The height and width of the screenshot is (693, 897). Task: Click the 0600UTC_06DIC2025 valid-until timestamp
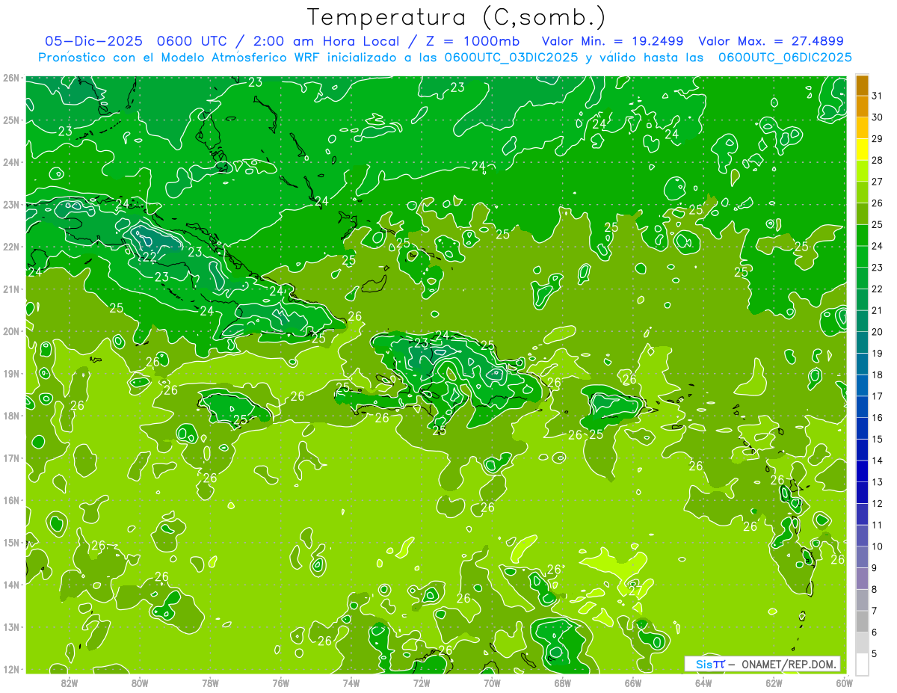[785, 58]
